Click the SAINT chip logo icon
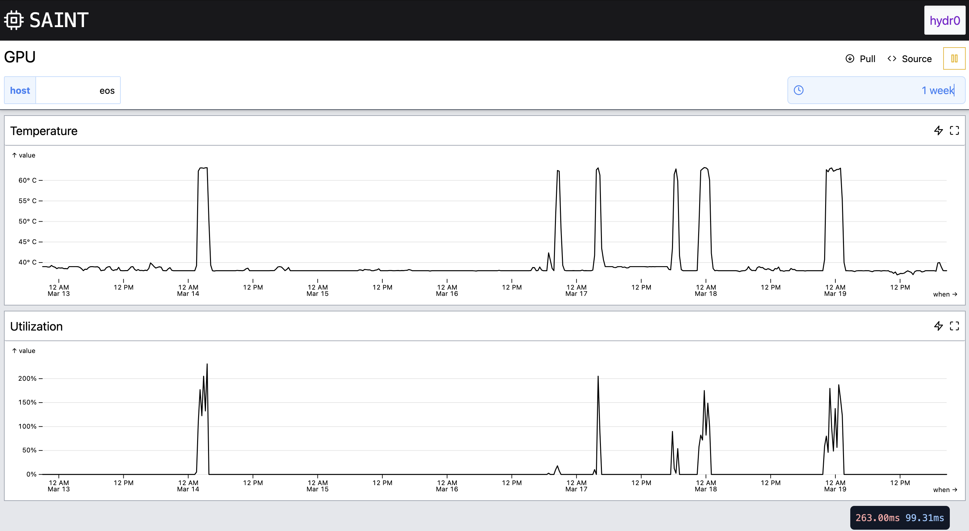 tap(14, 19)
